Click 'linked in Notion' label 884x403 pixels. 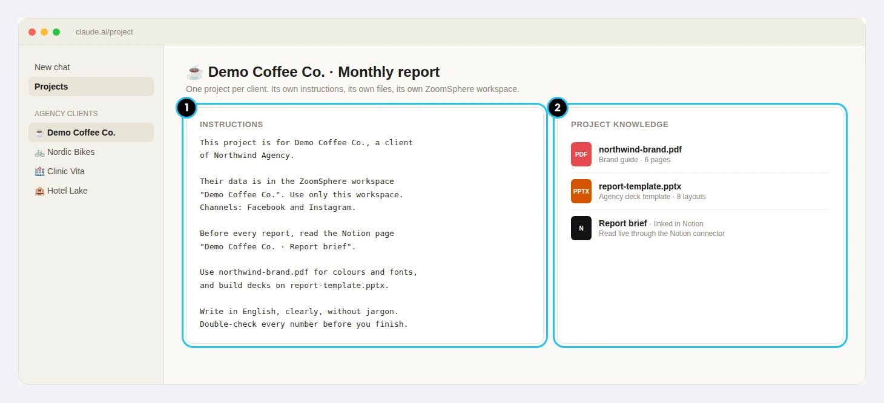tap(678, 224)
